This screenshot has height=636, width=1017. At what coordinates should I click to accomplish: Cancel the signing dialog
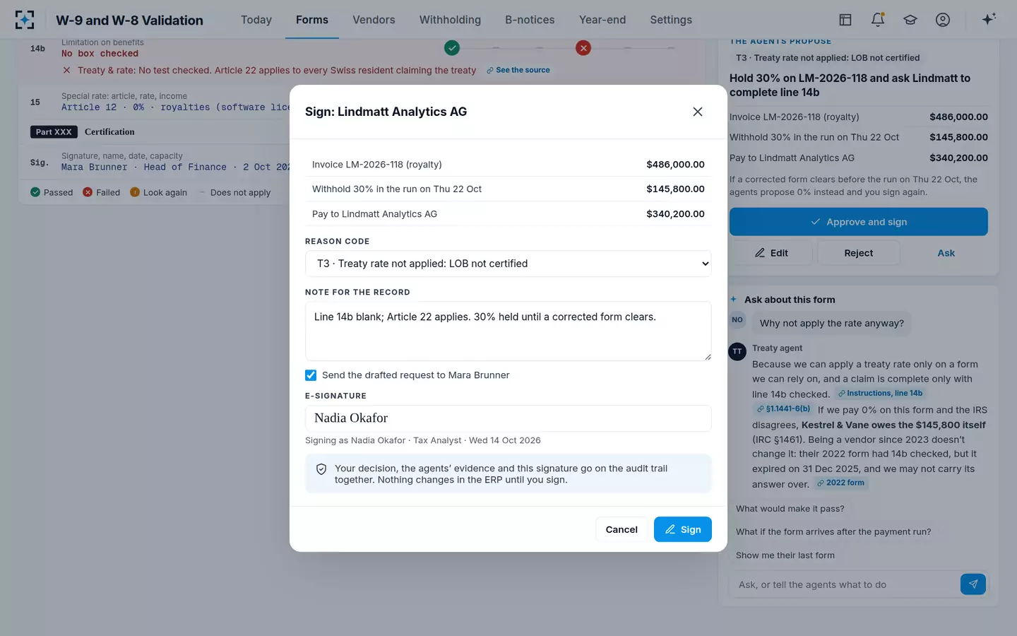click(x=621, y=529)
